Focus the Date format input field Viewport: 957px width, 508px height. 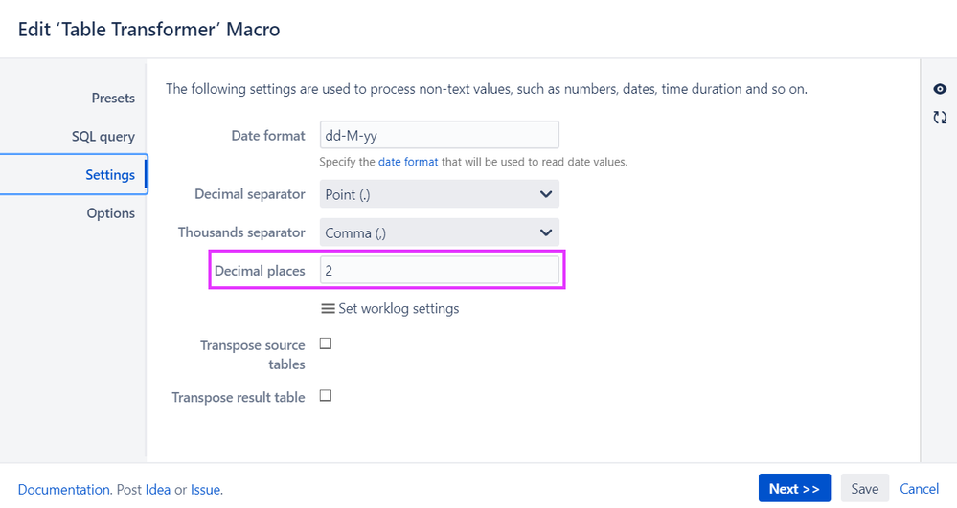(x=439, y=136)
